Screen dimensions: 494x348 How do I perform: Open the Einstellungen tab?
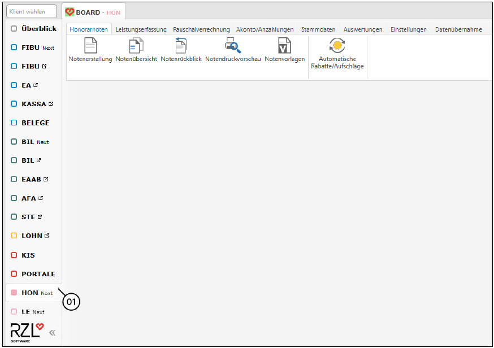(x=408, y=29)
